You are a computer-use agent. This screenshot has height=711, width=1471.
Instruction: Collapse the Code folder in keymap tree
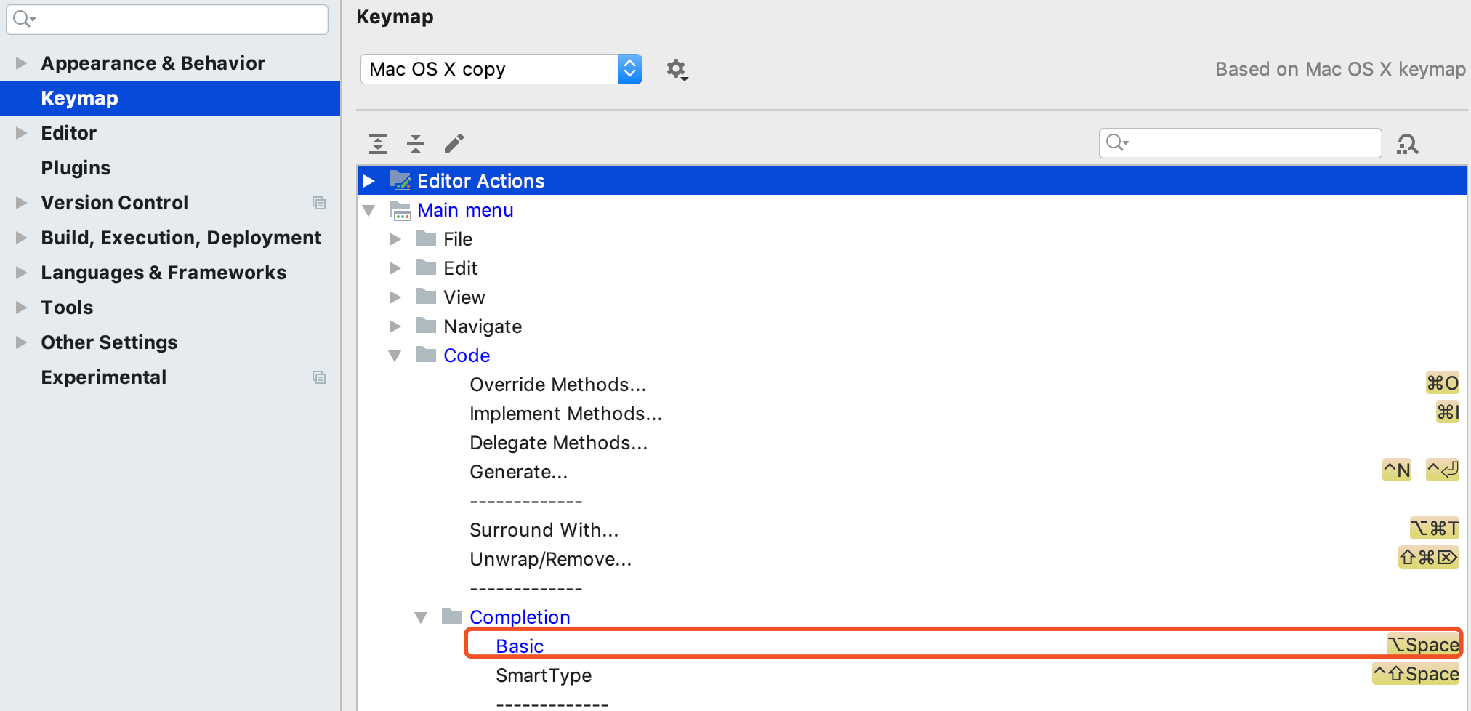pyautogui.click(x=395, y=356)
